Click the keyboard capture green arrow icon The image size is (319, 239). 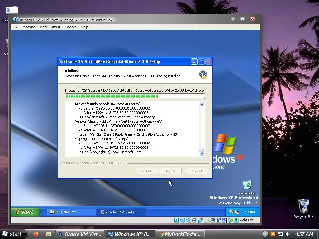[236, 220]
